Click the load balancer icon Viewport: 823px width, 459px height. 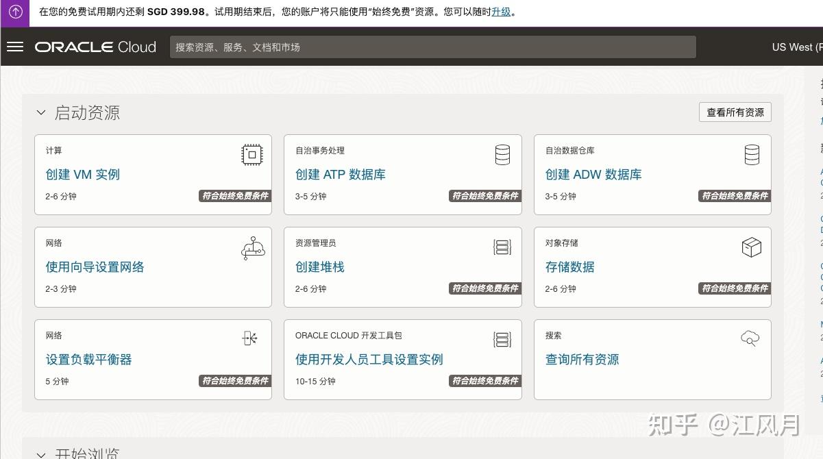(249, 338)
